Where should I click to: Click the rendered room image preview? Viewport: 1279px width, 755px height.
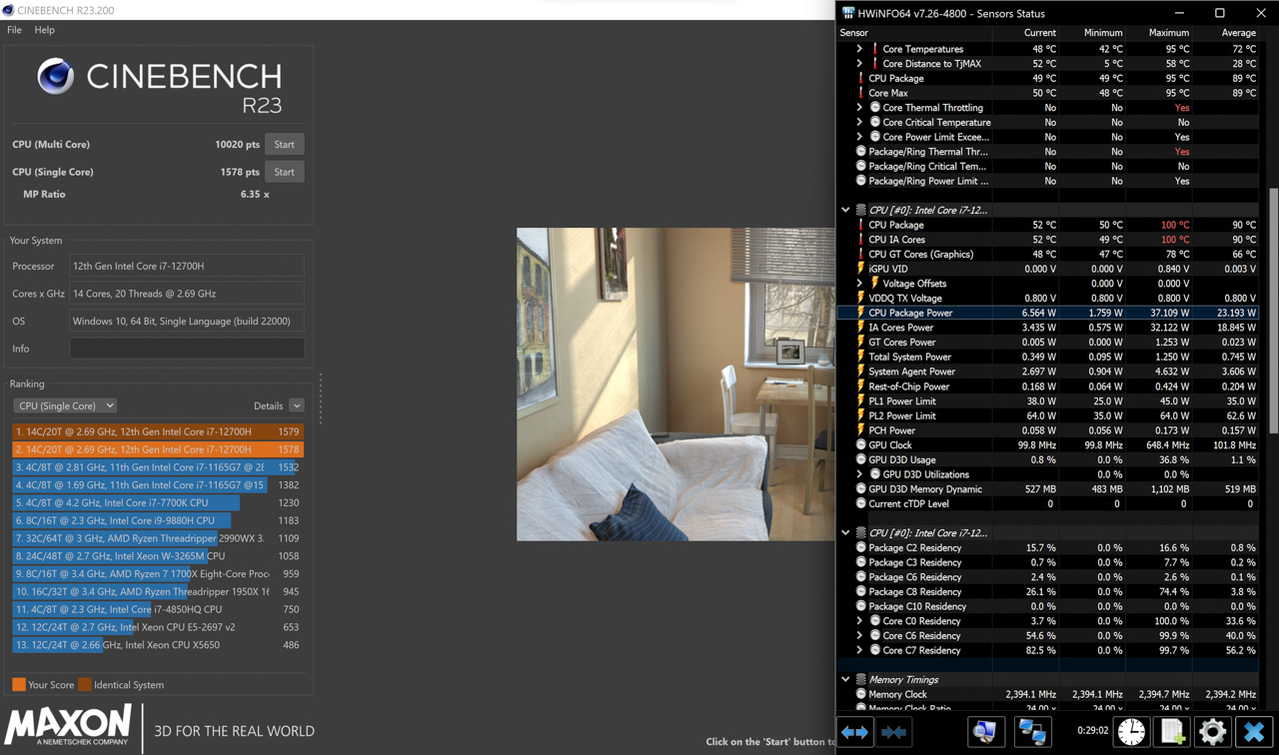[x=675, y=384]
